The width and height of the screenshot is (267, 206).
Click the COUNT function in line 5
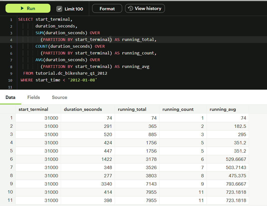point(42,46)
